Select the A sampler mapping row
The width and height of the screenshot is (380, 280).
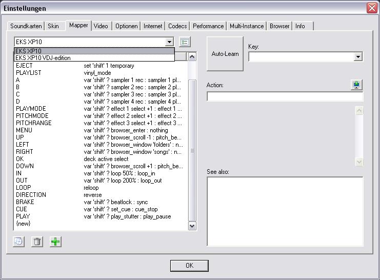[101, 80]
